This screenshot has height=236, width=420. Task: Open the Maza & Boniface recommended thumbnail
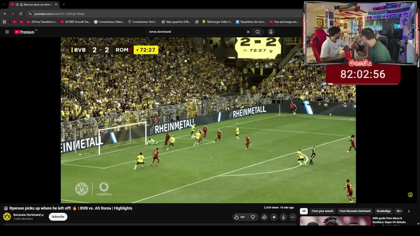335,221
